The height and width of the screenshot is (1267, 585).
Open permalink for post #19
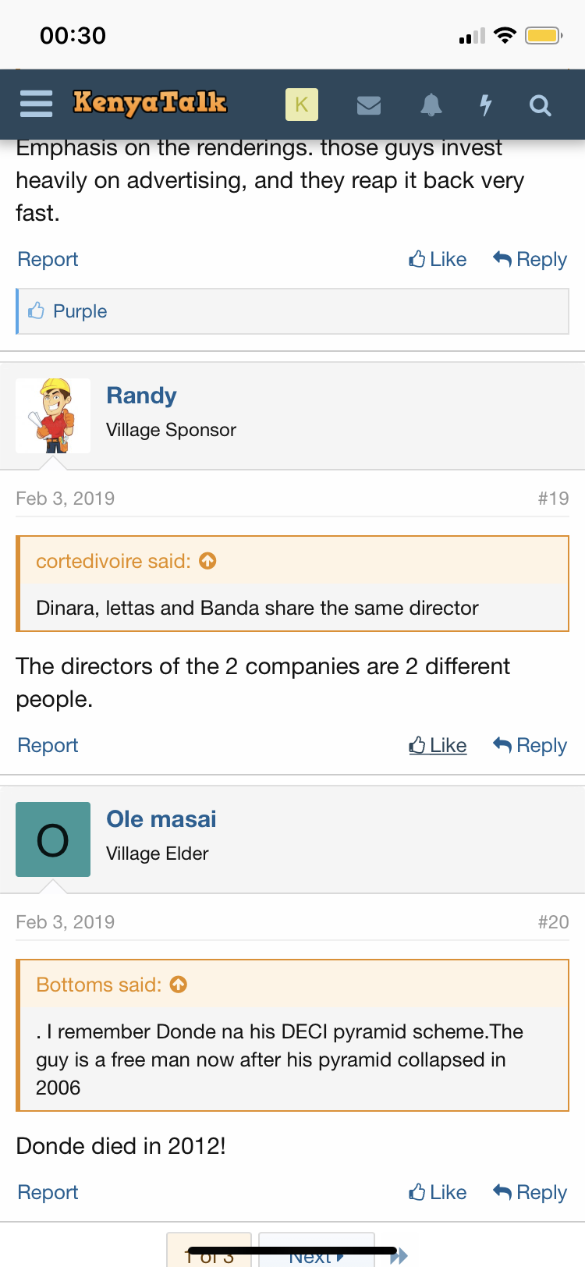pyautogui.click(x=553, y=499)
